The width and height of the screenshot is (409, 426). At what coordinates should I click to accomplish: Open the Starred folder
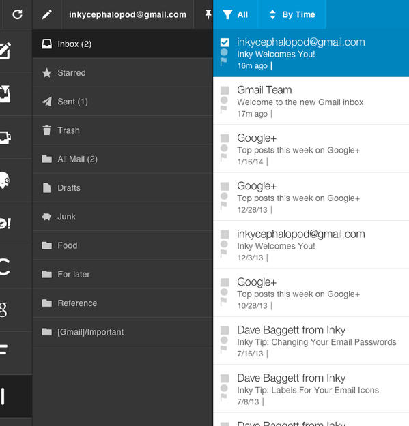pyautogui.click(x=122, y=72)
